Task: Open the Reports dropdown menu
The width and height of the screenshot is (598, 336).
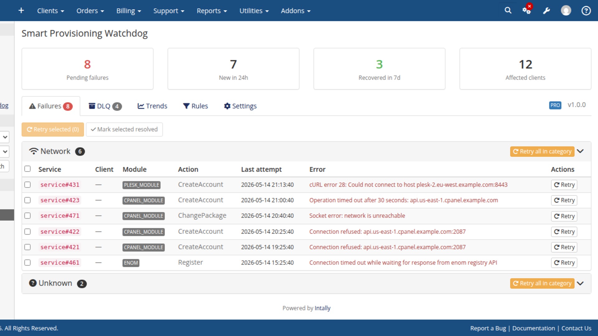Action: [212, 11]
